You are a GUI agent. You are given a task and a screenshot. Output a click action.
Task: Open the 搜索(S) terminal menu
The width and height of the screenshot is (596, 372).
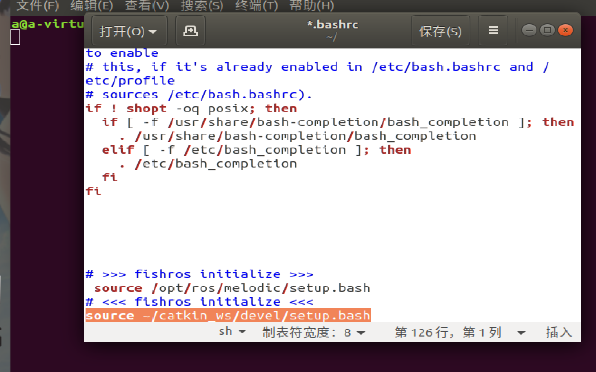tap(202, 6)
